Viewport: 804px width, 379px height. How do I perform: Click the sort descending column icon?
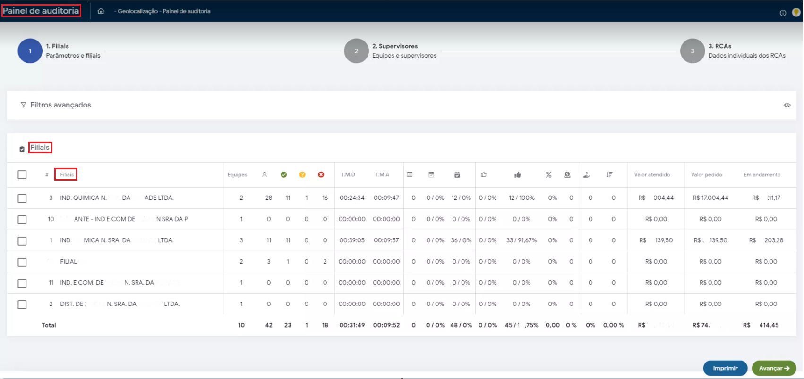click(x=609, y=175)
